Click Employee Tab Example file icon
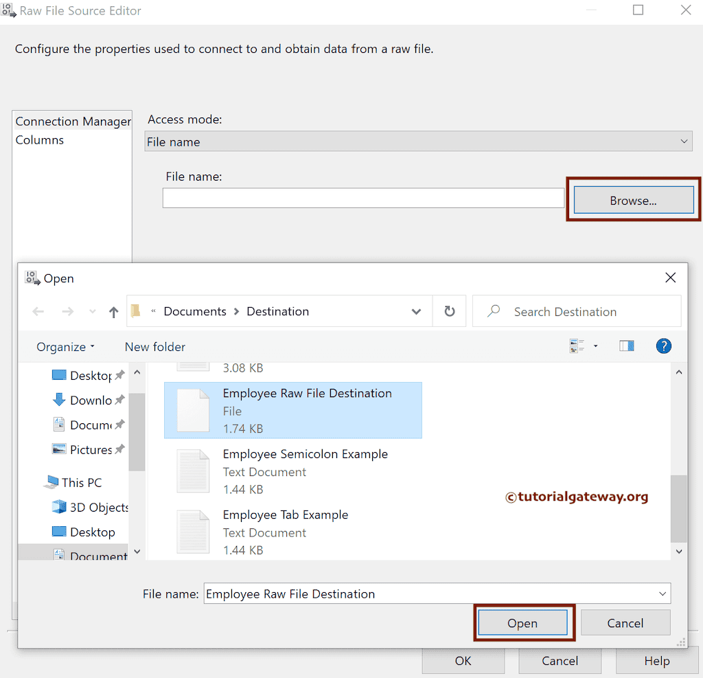 [193, 532]
